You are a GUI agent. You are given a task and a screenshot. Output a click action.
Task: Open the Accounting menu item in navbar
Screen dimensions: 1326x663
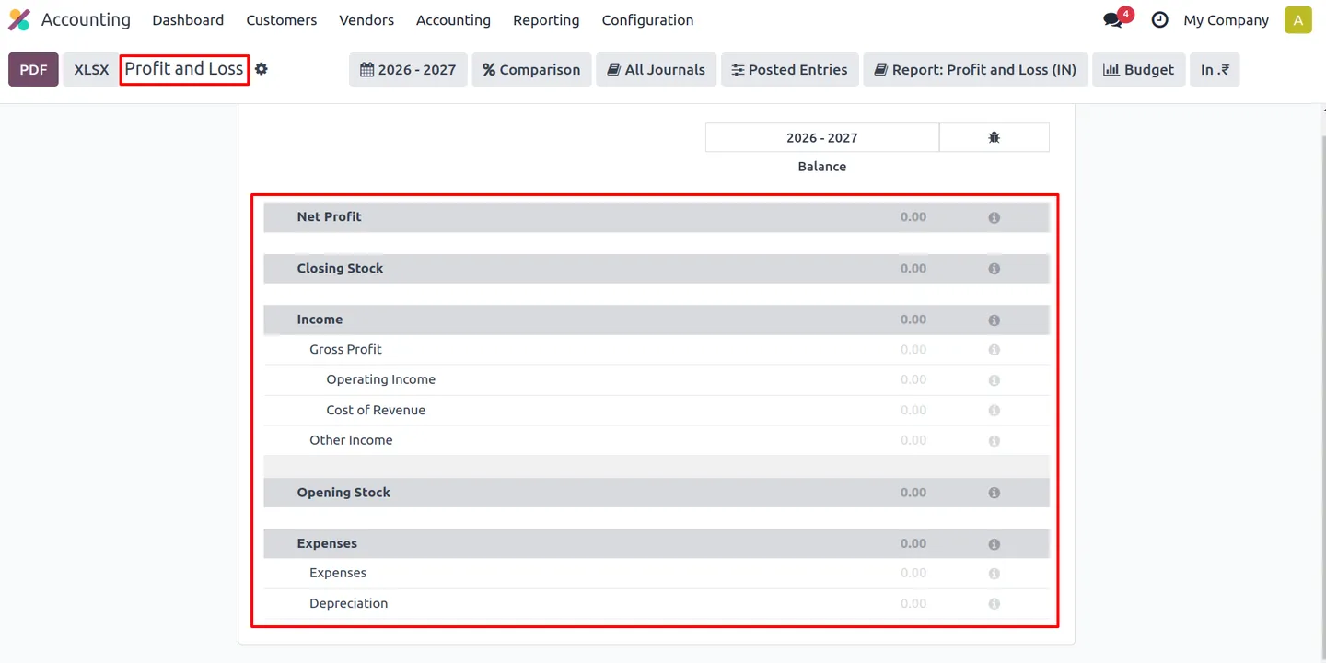453,19
